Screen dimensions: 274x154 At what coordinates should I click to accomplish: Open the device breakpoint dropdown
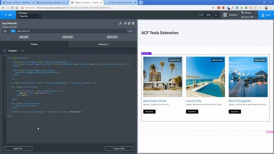6,31
